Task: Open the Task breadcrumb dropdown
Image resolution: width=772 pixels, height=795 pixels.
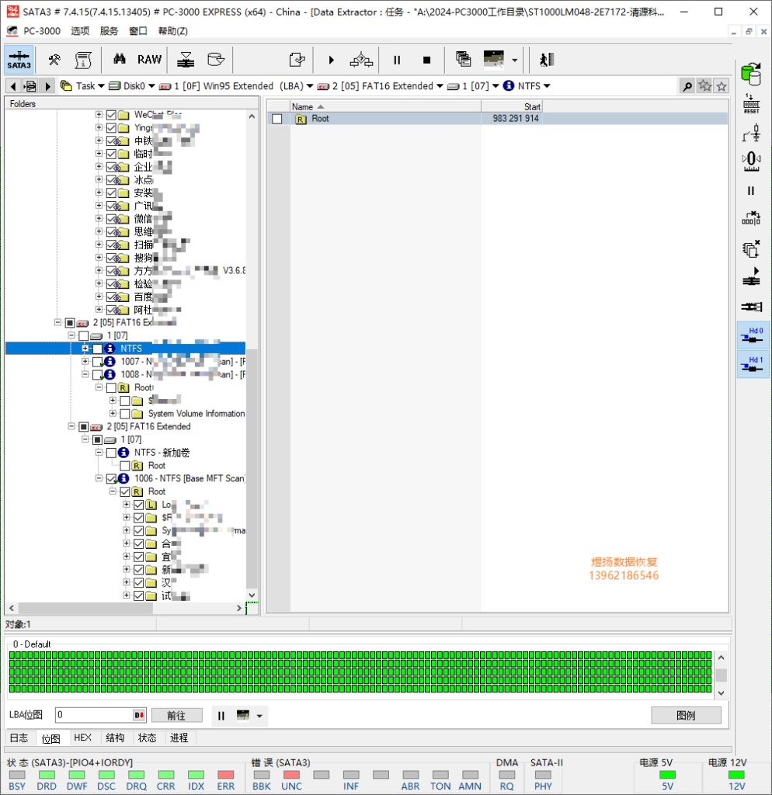Action: (102, 86)
